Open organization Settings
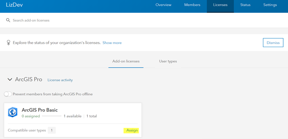288x139 pixels. (x=270, y=5)
